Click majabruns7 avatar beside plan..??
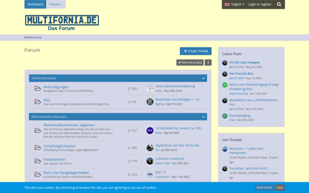 150,174
